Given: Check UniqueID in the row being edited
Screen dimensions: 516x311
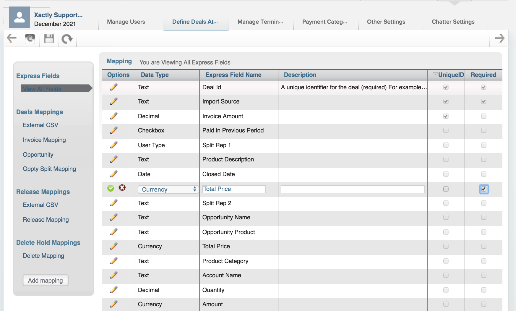Looking at the screenshot, I should click(x=446, y=189).
